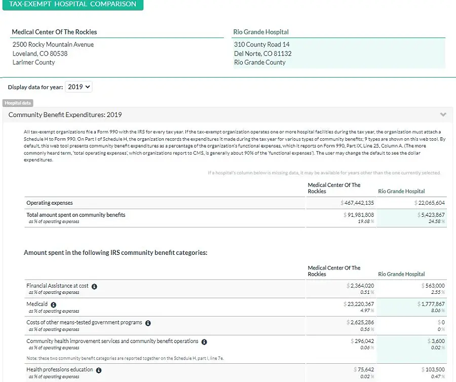The height and width of the screenshot is (382, 456).
Task: Open the display year dropdown showing 2019
Action: tap(79, 87)
